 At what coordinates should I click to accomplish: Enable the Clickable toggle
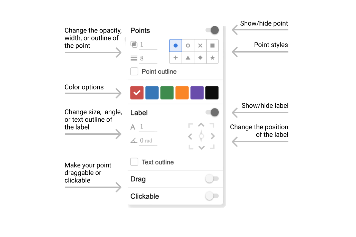click(x=211, y=196)
